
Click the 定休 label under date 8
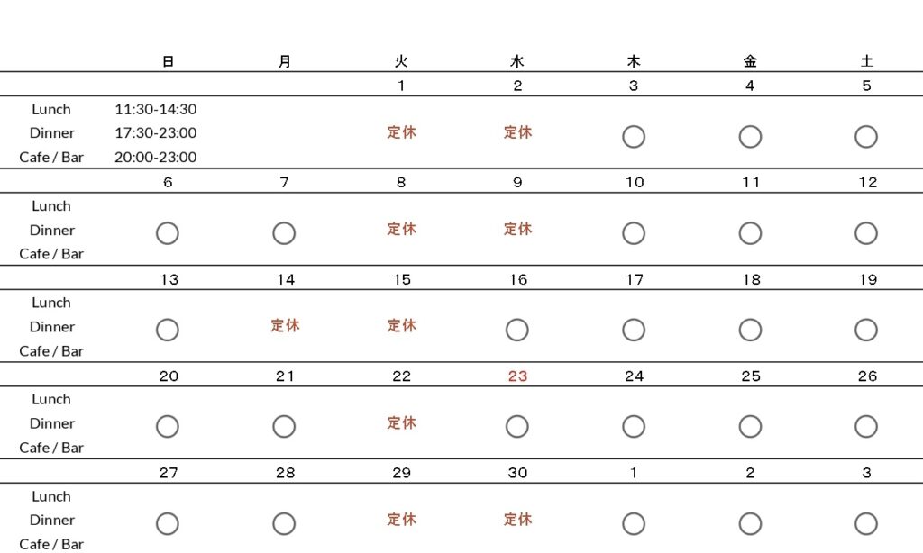pyautogui.click(x=401, y=229)
